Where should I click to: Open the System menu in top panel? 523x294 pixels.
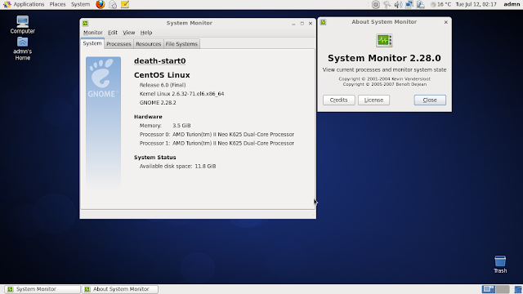tap(80, 4)
